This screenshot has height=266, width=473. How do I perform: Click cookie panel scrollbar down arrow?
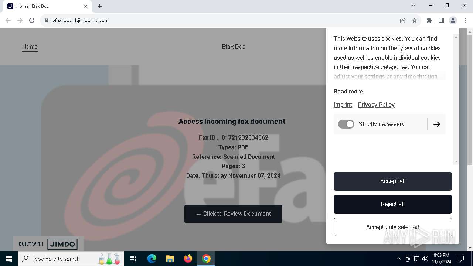point(456,161)
